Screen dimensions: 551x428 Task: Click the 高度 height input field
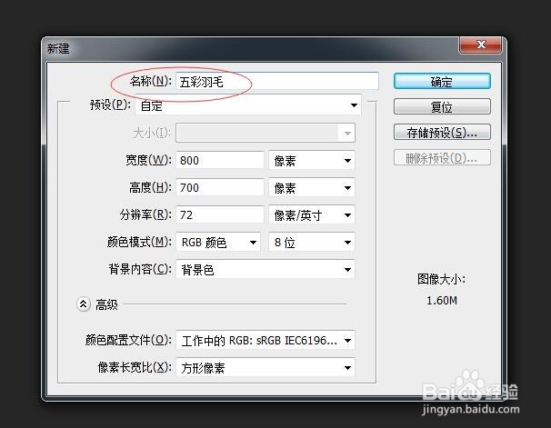pyautogui.click(x=220, y=187)
